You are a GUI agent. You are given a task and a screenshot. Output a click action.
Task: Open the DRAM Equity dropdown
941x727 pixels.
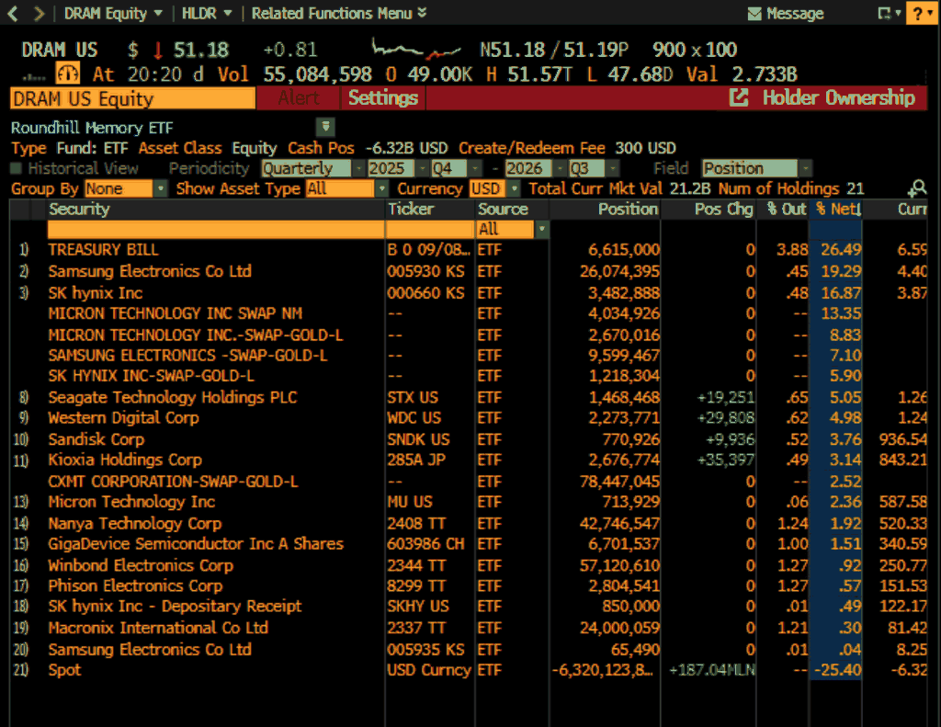[x=113, y=13]
